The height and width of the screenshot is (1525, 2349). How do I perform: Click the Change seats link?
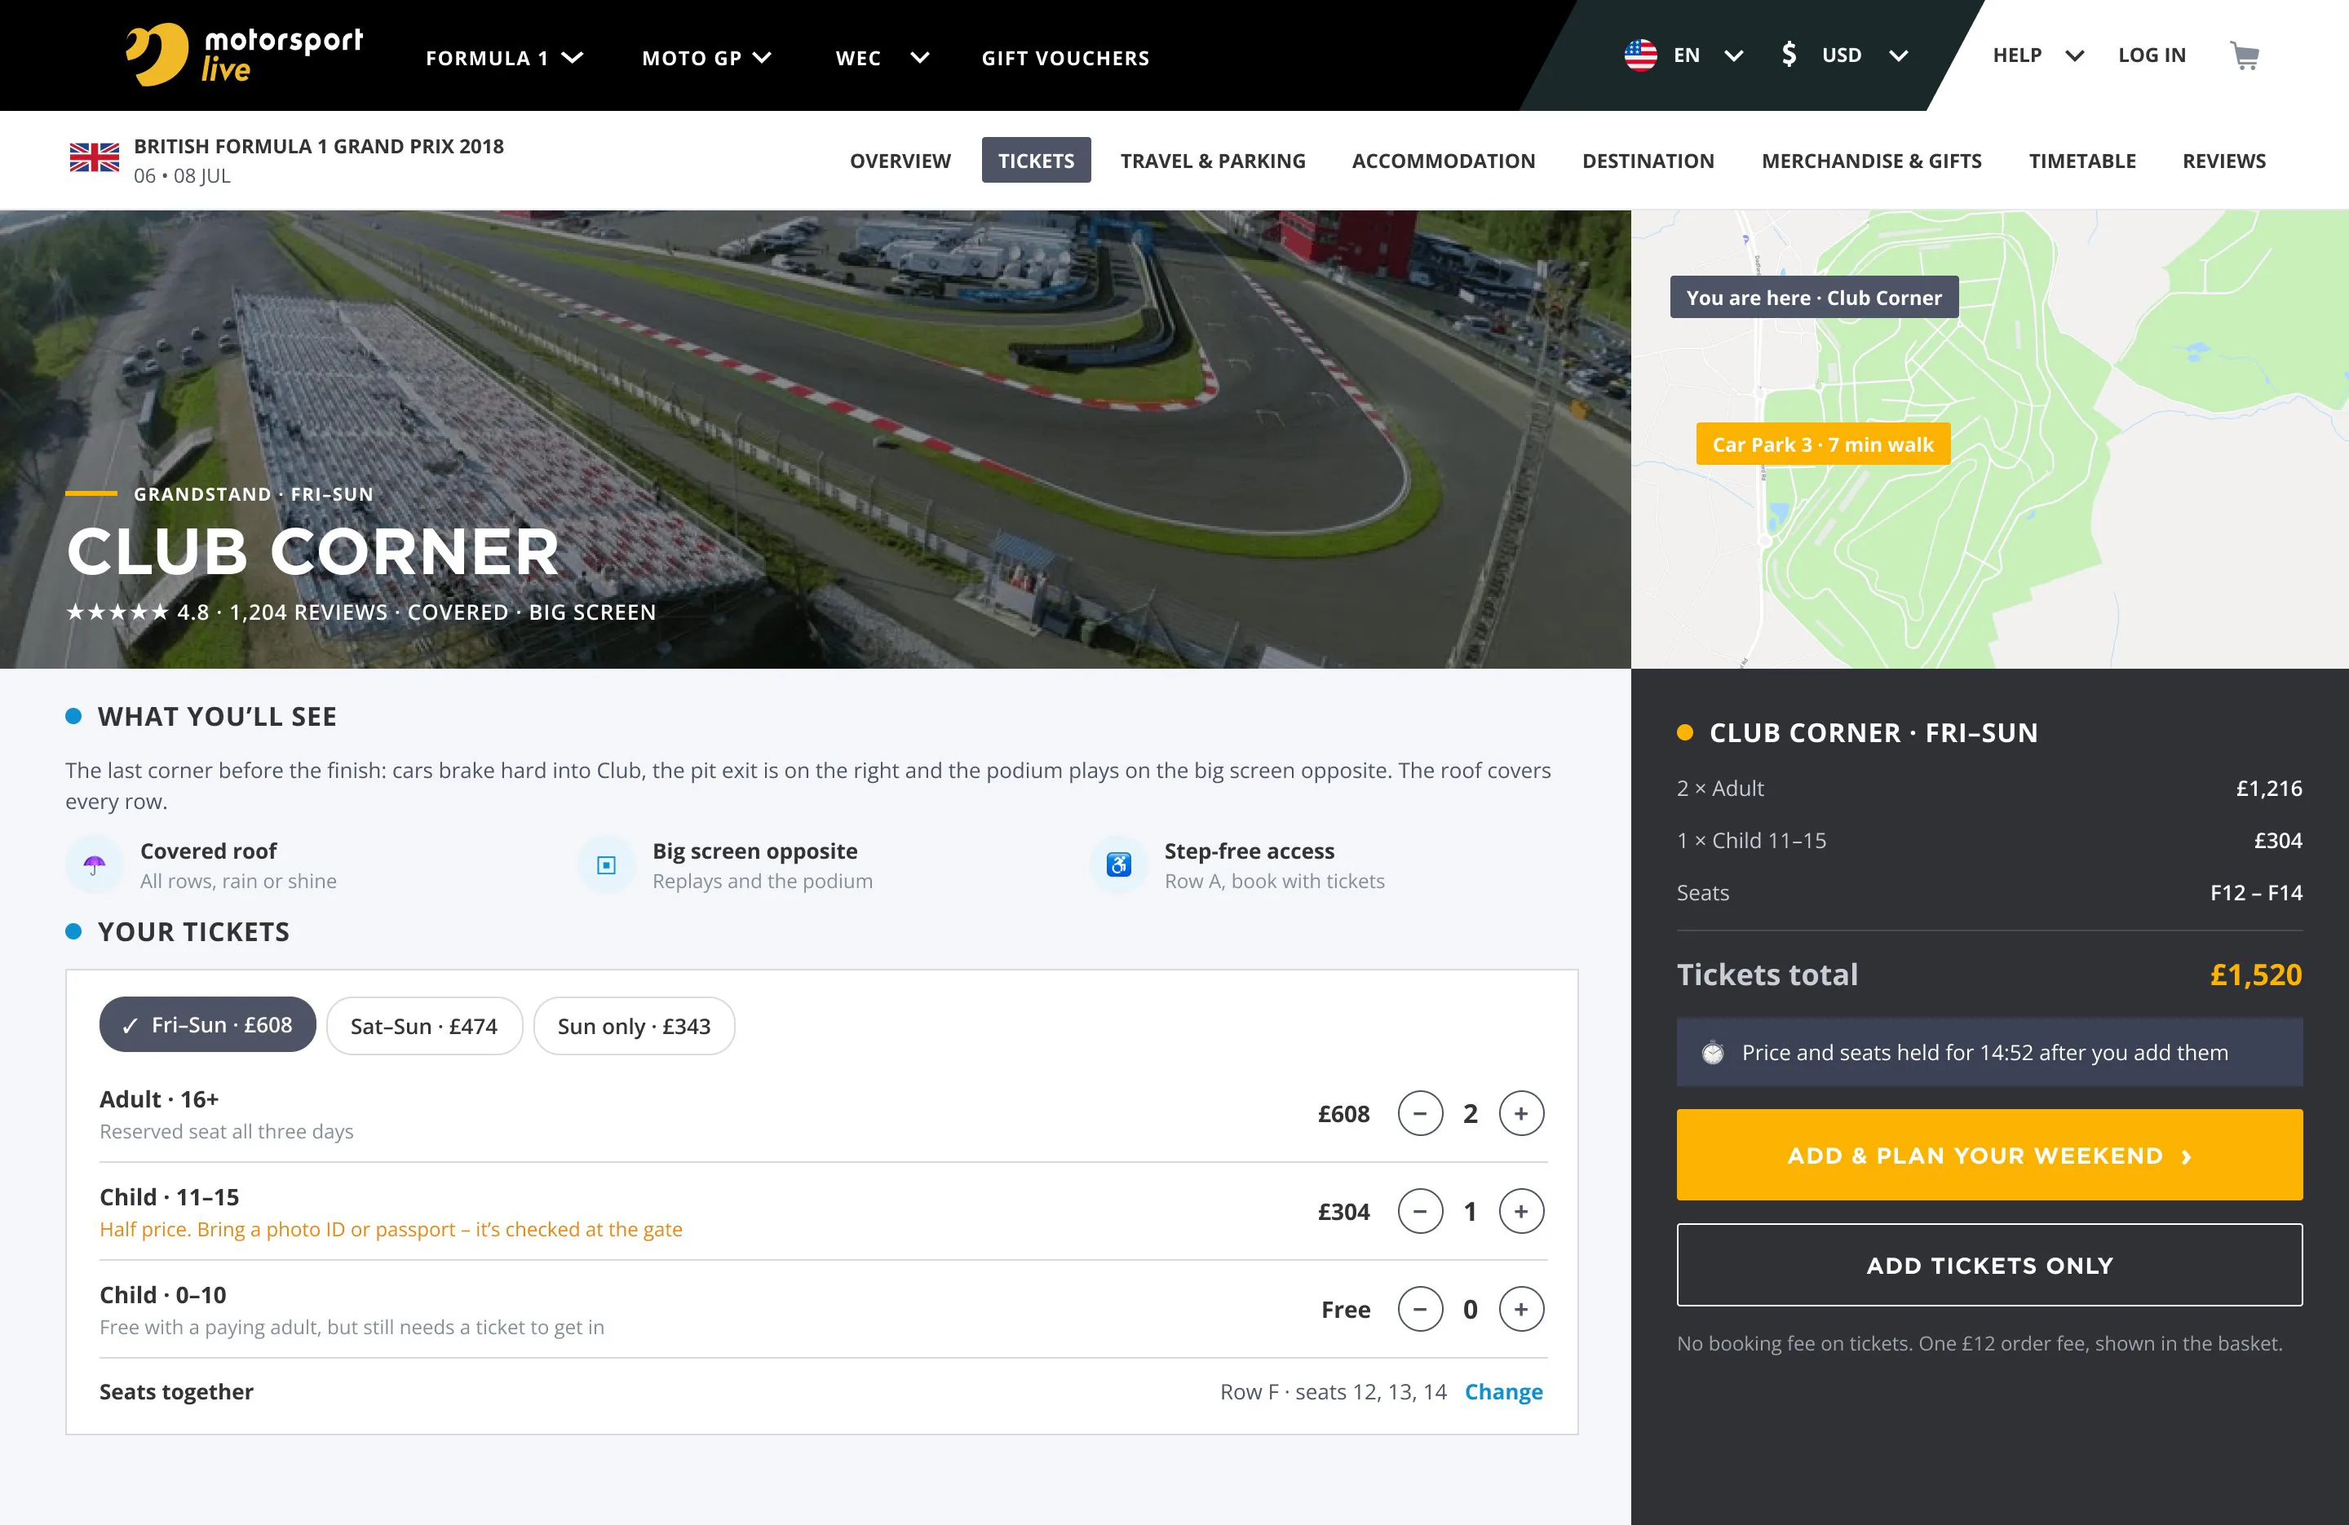coord(1503,1392)
